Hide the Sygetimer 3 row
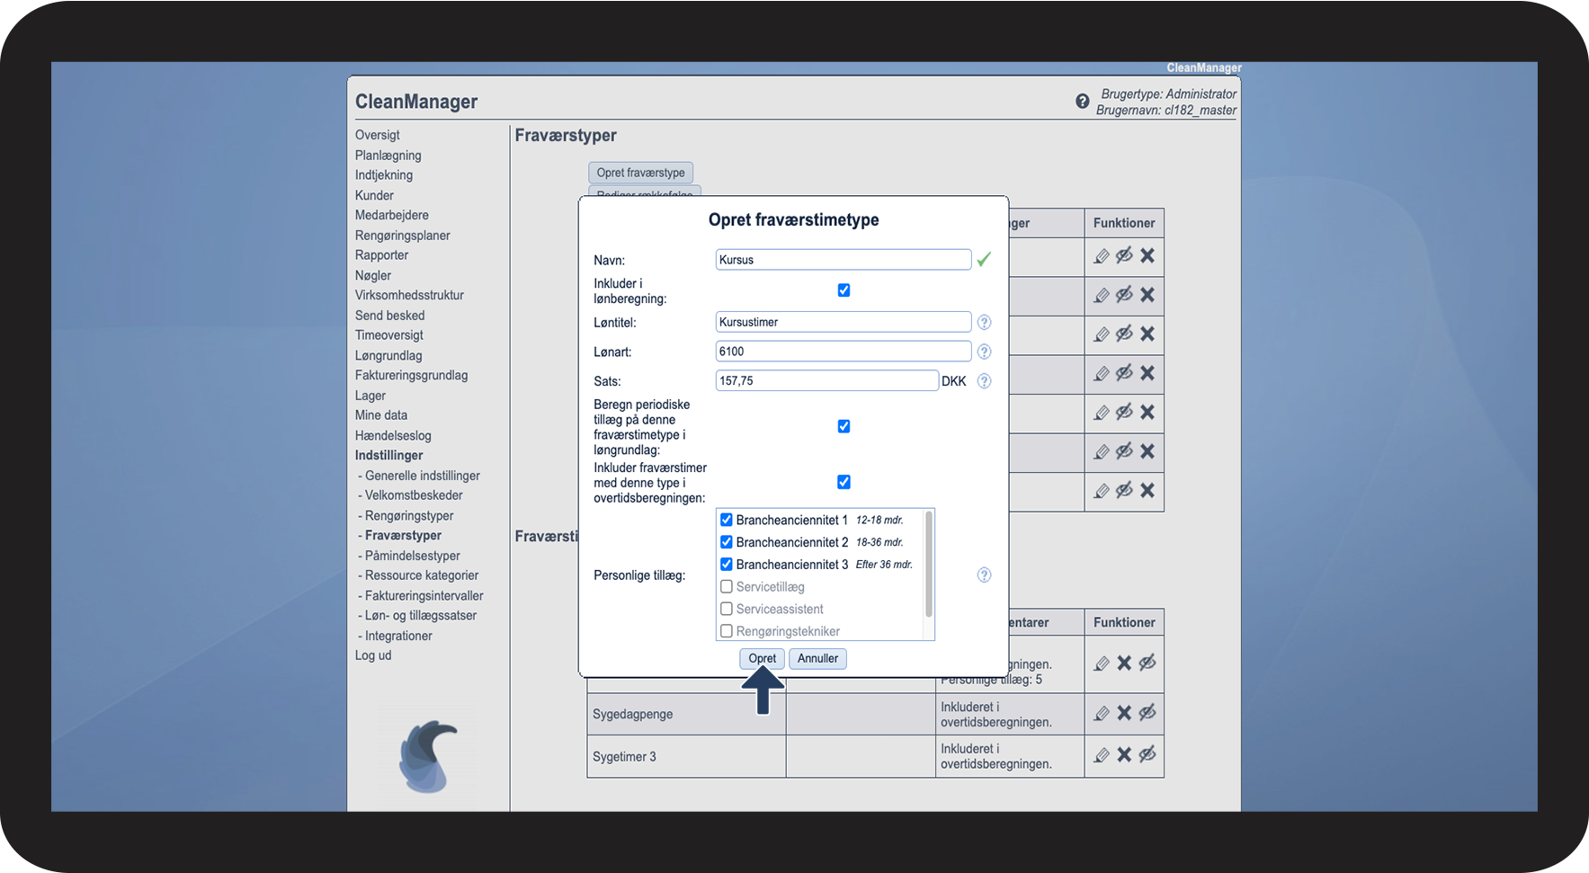Screen dimensions: 1589x873 (x=1147, y=754)
